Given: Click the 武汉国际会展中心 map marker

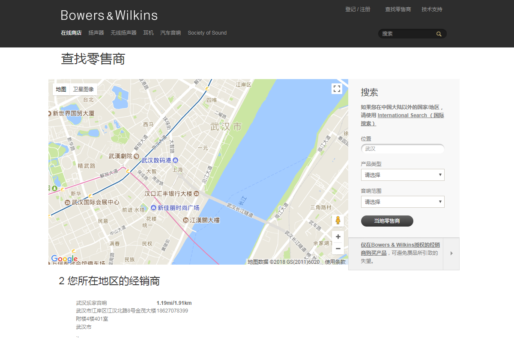Looking at the screenshot, I should coord(67,202).
